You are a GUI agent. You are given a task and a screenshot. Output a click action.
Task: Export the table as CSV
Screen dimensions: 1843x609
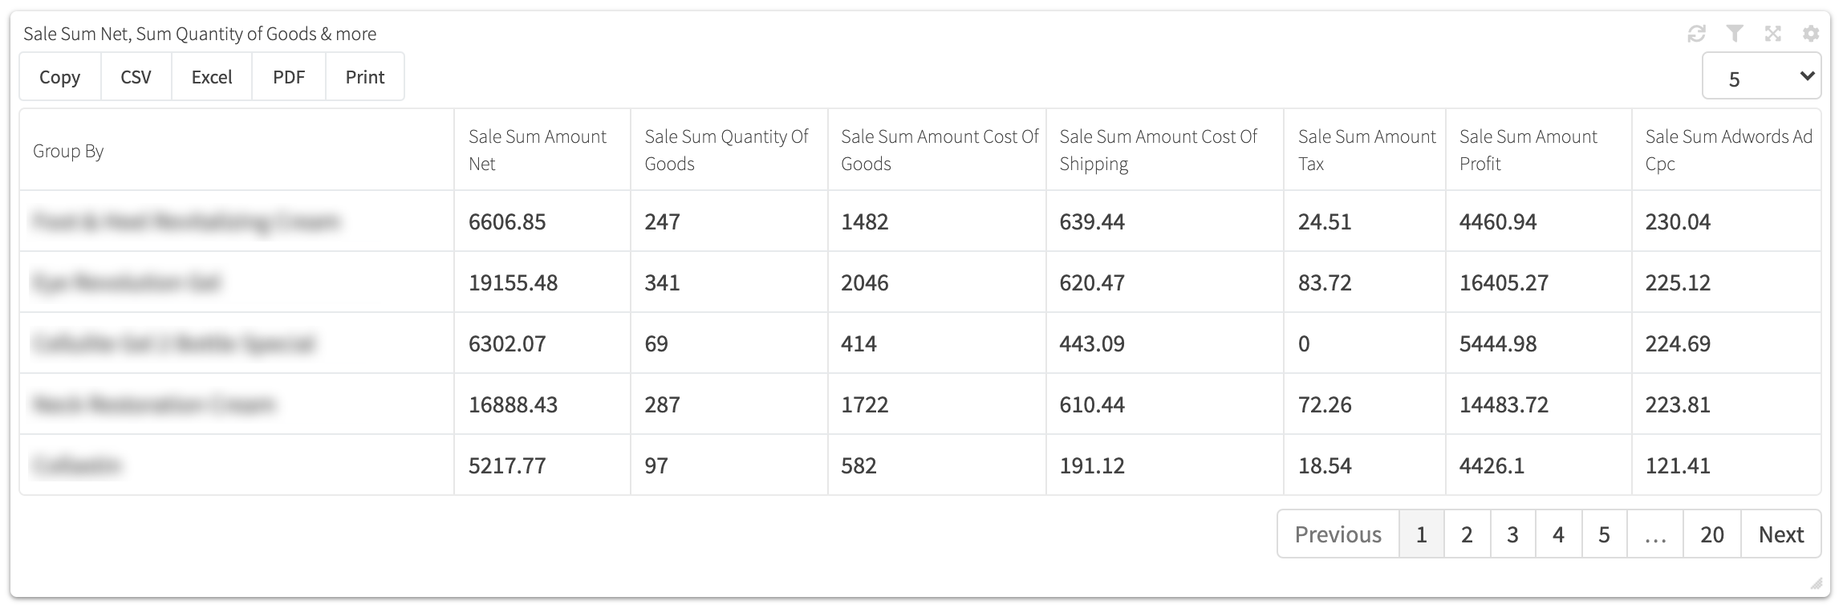pyautogui.click(x=136, y=77)
